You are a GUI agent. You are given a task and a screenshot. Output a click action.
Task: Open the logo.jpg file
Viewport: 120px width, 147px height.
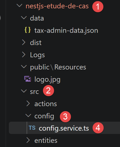[47, 79]
